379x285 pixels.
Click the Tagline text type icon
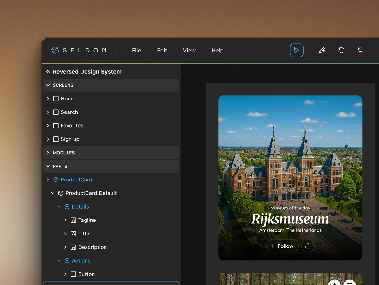tap(73, 220)
